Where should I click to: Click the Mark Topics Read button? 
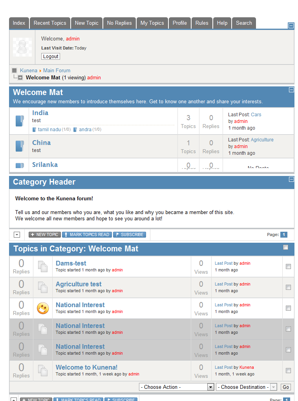[x=87, y=235]
